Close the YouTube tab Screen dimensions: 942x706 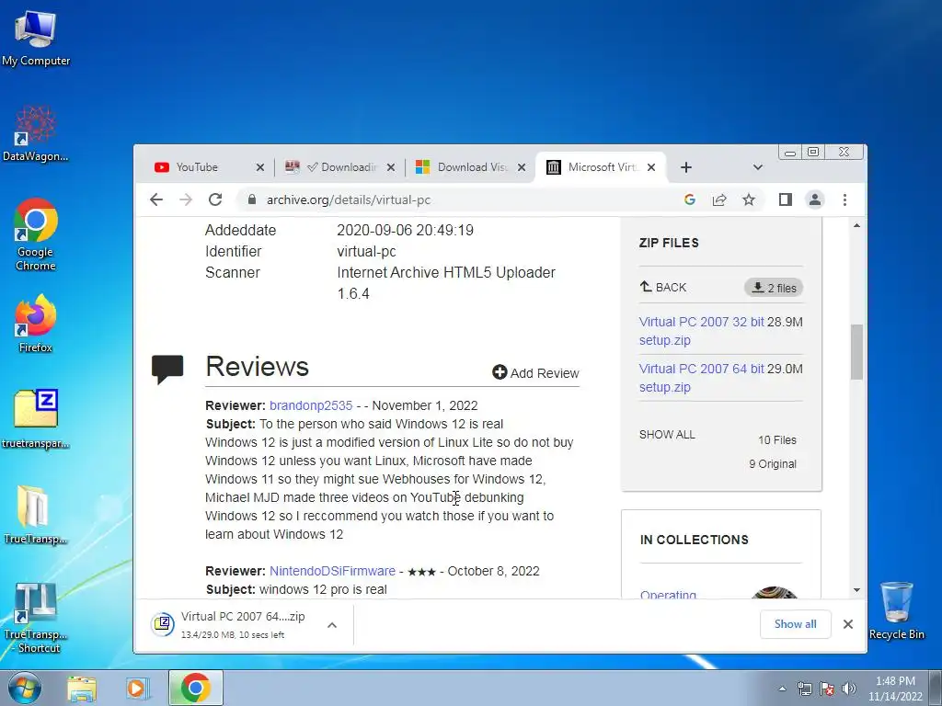pos(260,167)
